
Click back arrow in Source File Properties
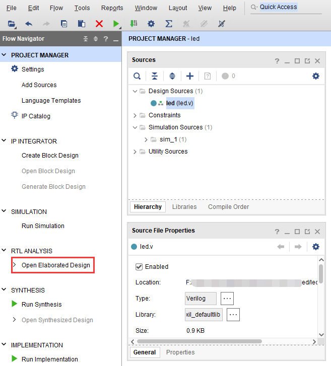(281, 247)
